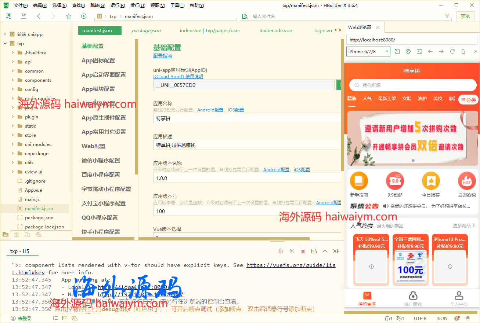Click the sidebar vertical scrollbar of config list
The width and height of the screenshot is (480, 323).
click(137, 106)
